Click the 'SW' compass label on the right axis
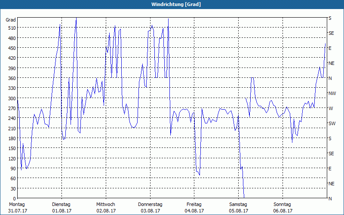This screenshot has width=344, height=215. click(332, 123)
